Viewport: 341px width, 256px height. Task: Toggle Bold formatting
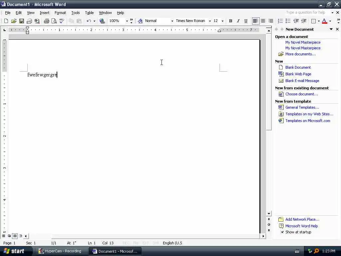click(230, 21)
